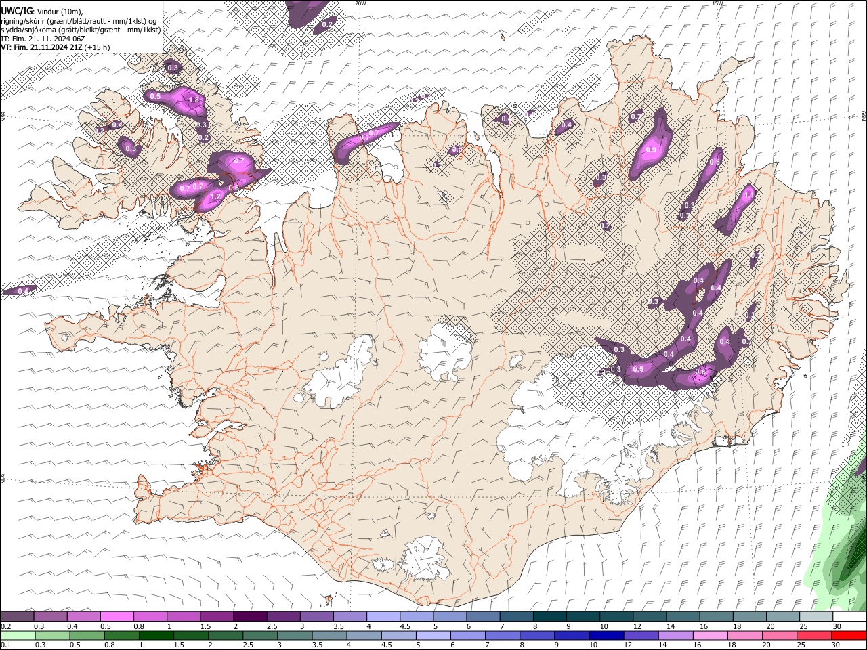
Task: Click the 14 label on the bottom legend
Action: [x=662, y=645]
